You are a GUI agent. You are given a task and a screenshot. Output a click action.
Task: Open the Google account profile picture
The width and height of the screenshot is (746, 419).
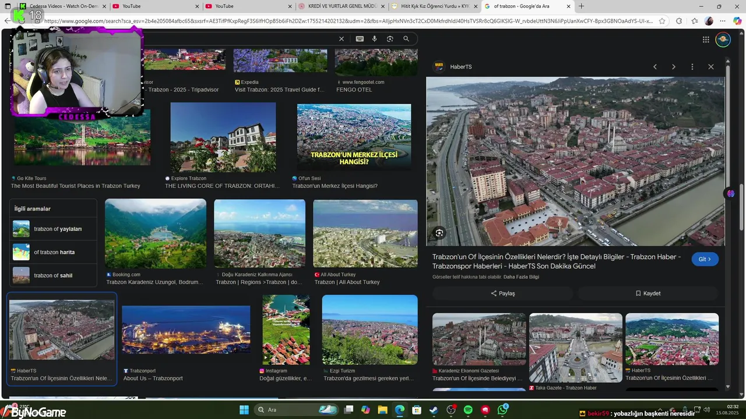tap(723, 40)
